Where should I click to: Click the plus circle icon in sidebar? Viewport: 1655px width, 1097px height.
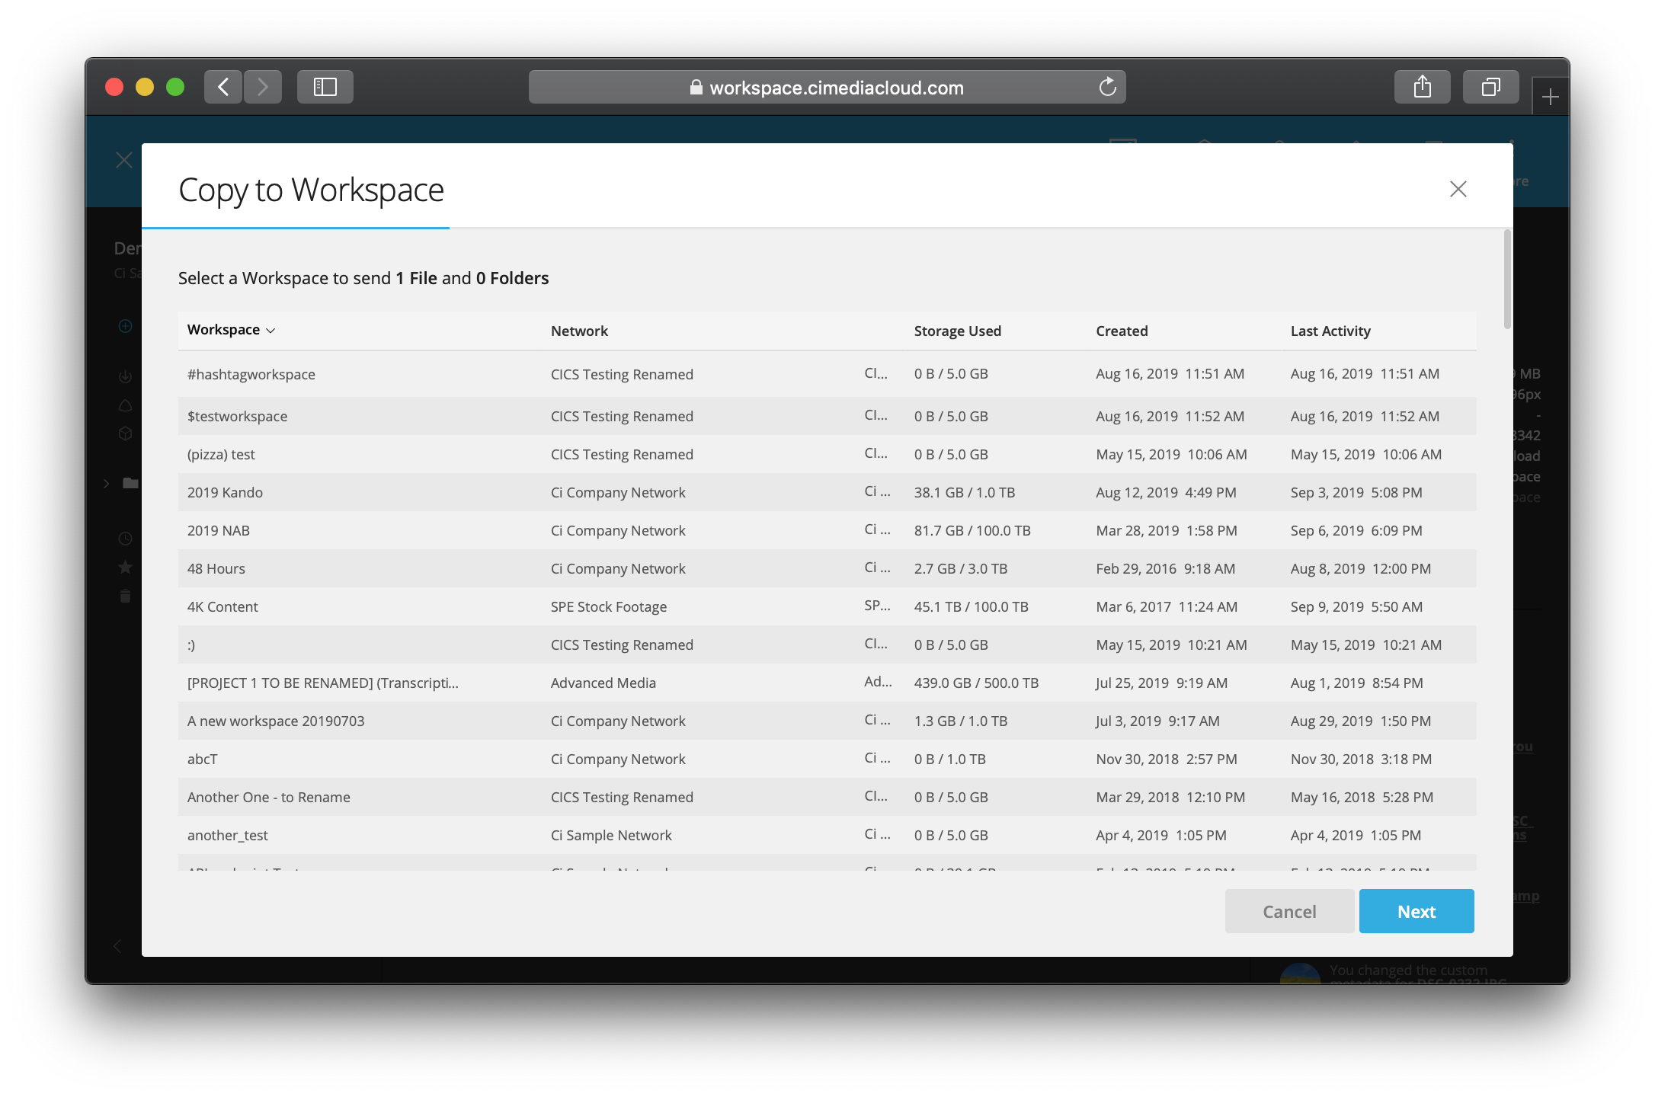tap(126, 326)
